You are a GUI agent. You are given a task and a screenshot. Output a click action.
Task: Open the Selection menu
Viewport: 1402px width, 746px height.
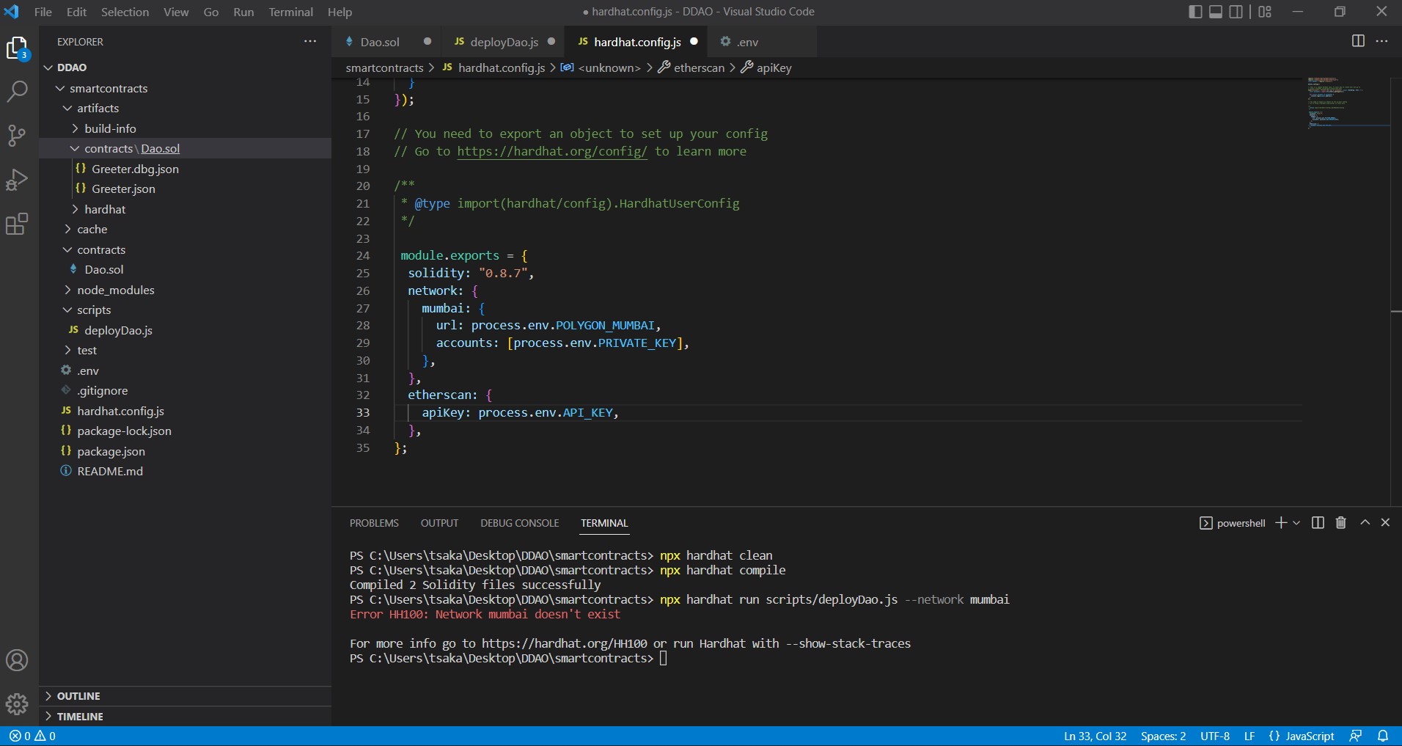125,12
